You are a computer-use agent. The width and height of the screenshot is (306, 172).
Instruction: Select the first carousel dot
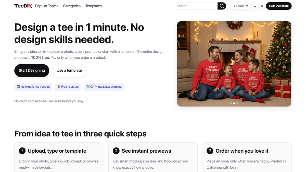231,103
